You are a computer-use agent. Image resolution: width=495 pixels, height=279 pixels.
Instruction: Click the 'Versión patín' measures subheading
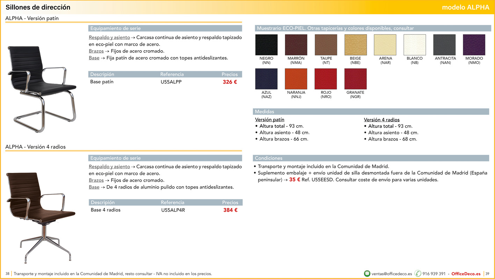click(x=270, y=120)
